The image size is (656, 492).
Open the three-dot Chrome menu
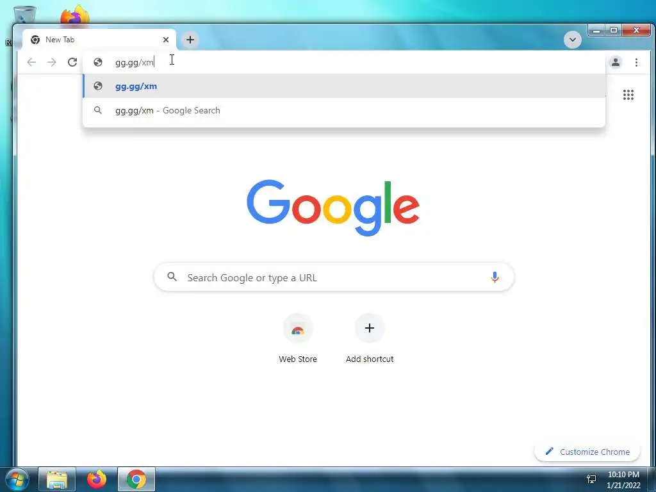coord(636,62)
